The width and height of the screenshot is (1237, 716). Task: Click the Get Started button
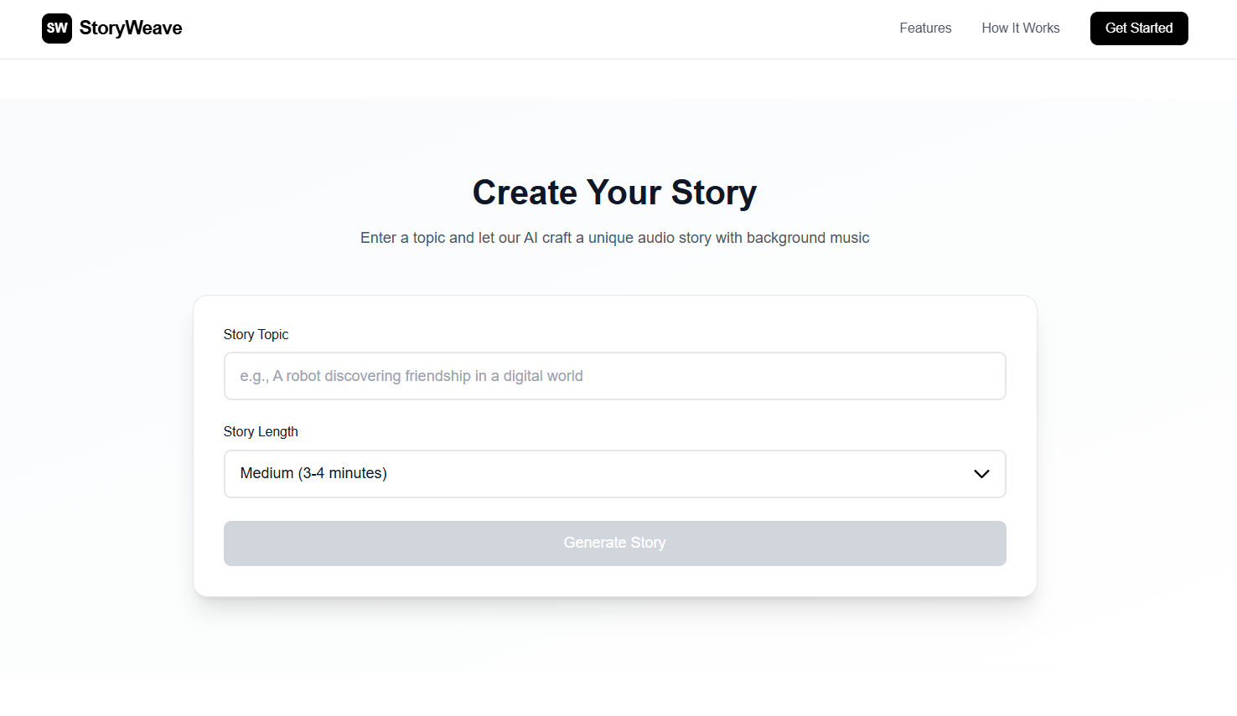(x=1139, y=28)
